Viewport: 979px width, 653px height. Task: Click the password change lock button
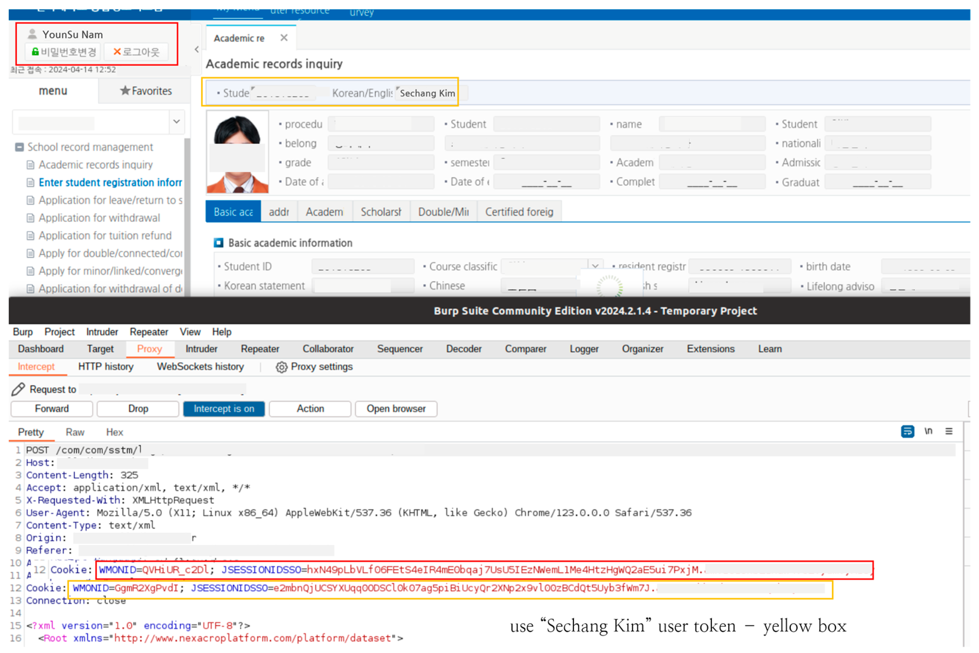pyautogui.click(x=63, y=52)
